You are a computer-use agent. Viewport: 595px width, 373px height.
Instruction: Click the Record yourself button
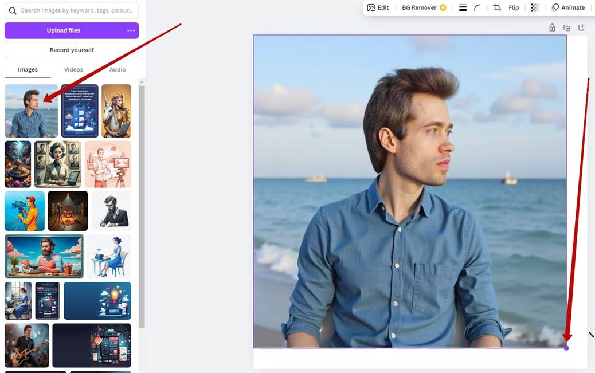[72, 50]
